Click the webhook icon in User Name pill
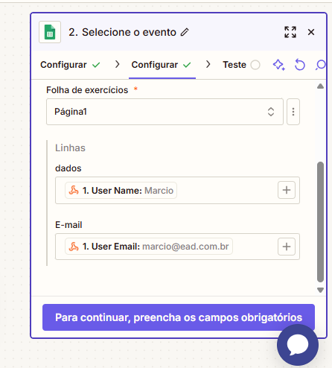This screenshot has height=368, width=332. coord(74,191)
